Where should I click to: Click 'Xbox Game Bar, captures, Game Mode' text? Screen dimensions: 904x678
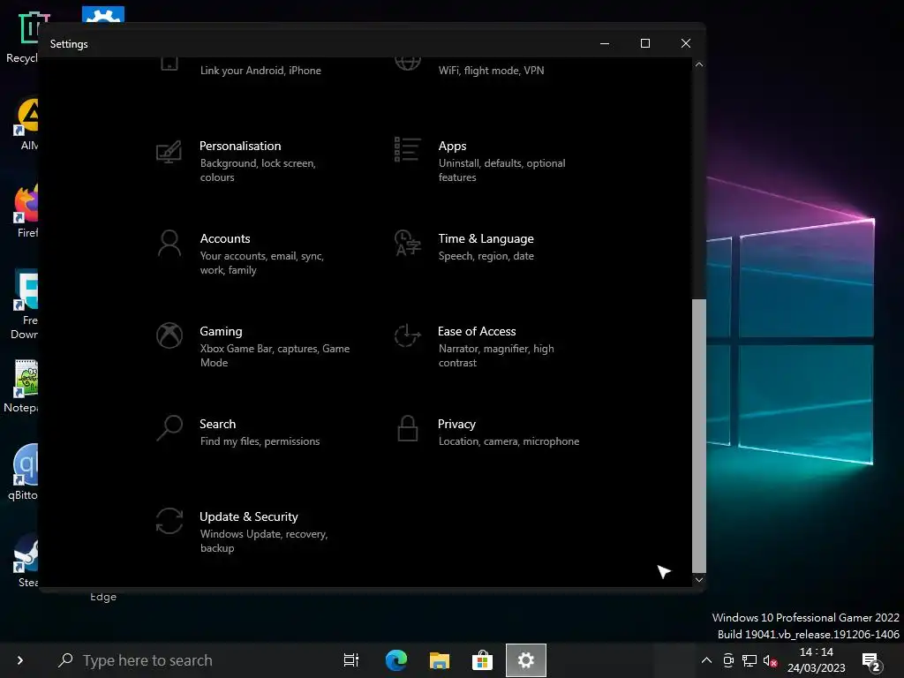[275, 356]
